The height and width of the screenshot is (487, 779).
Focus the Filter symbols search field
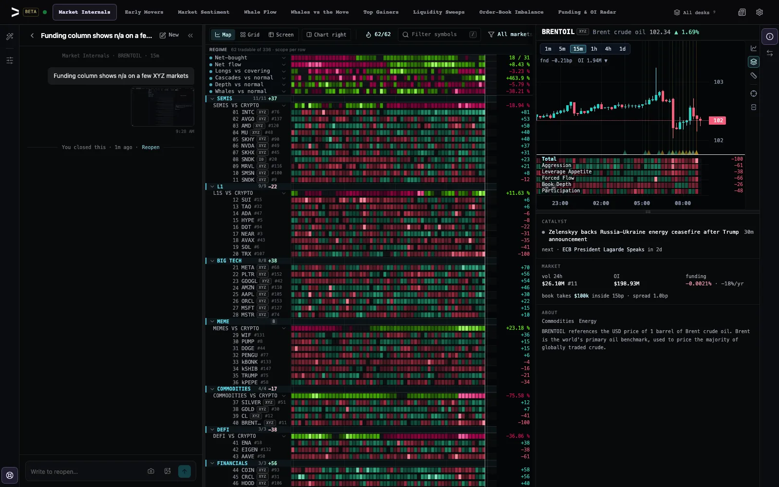(x=439, y=35)
